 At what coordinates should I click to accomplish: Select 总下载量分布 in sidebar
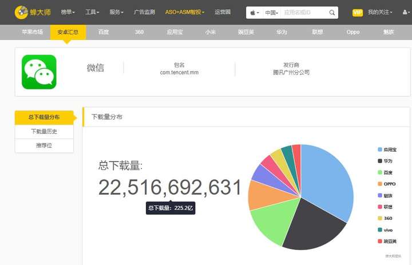[44, 117]
